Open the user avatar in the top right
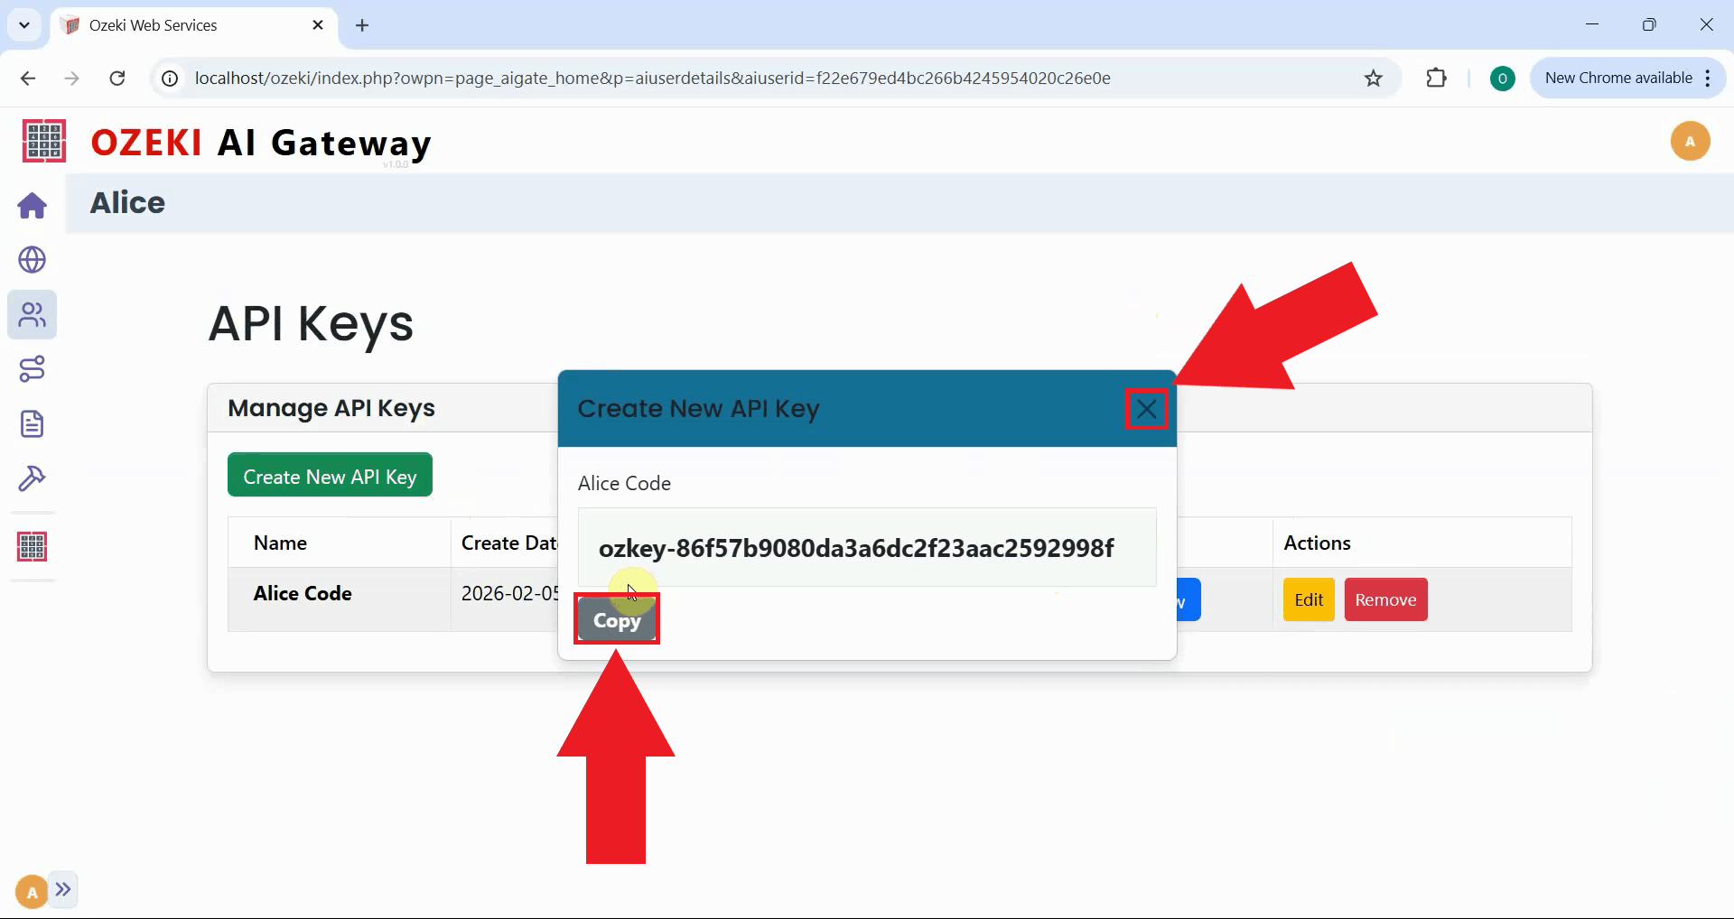Viewport: 1734px width, 919px height. (x=1691, y=141)
